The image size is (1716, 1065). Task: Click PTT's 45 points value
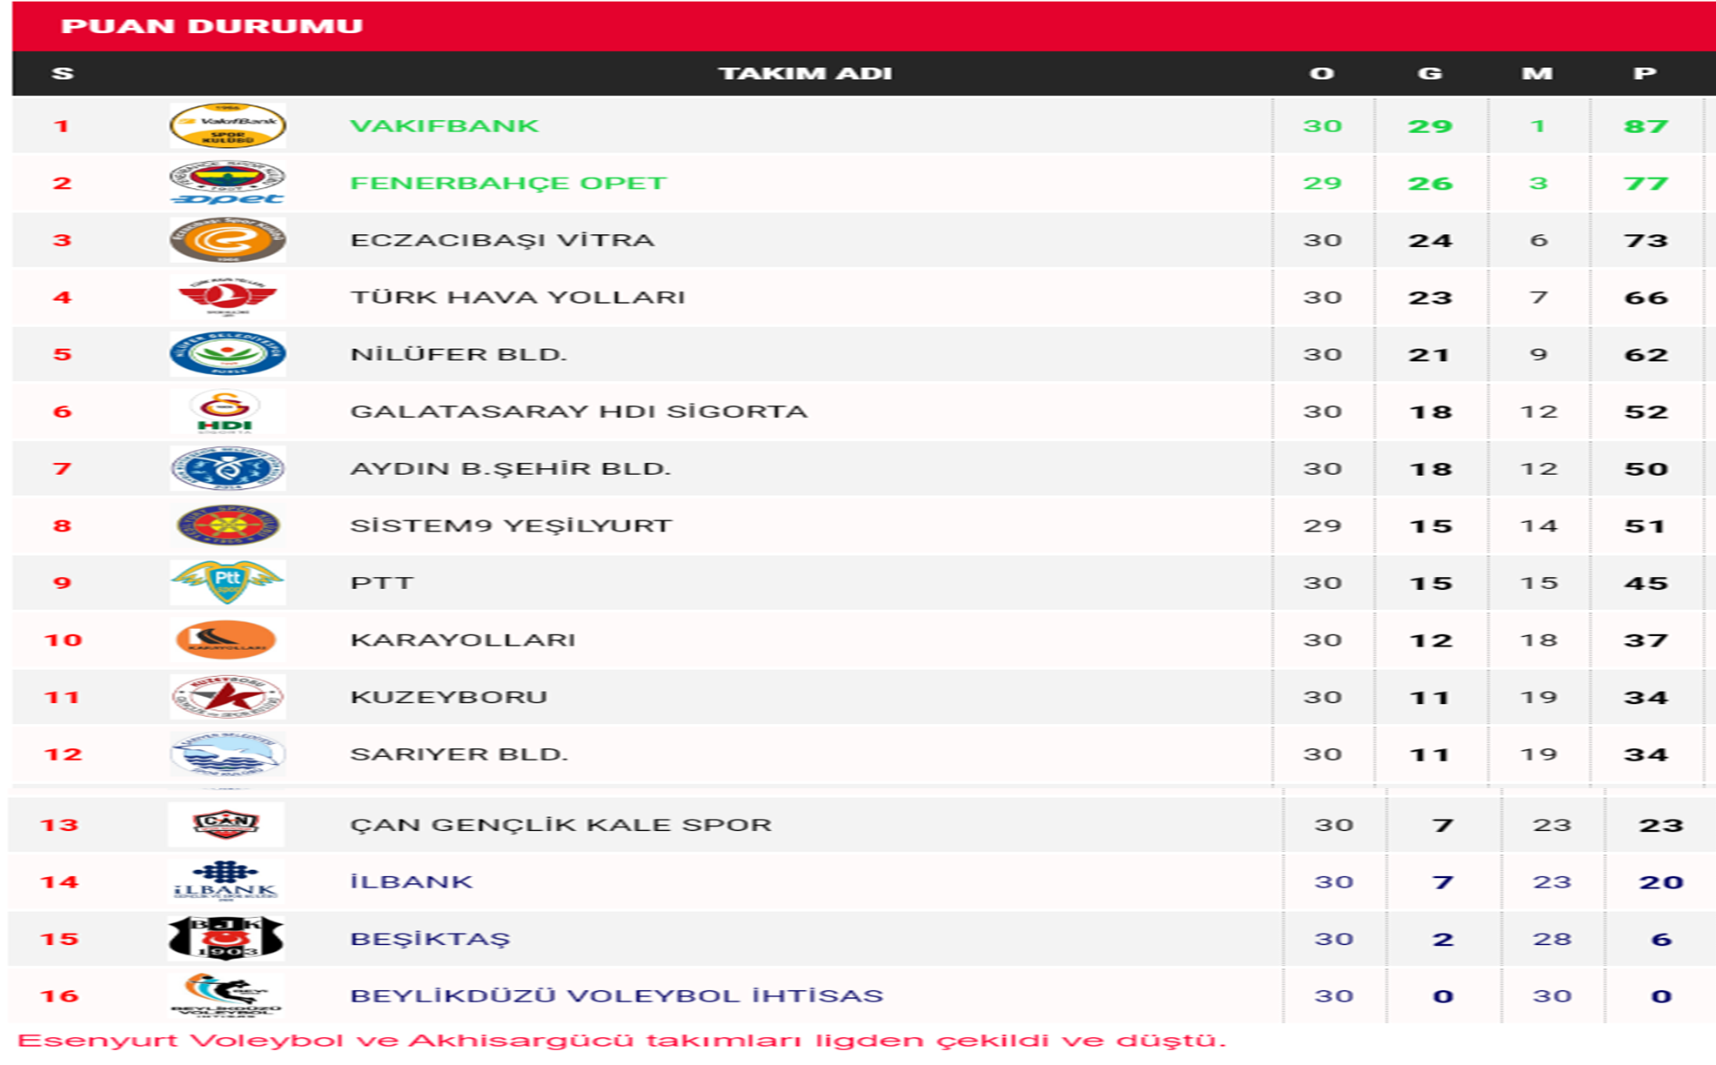(1646, 583)
